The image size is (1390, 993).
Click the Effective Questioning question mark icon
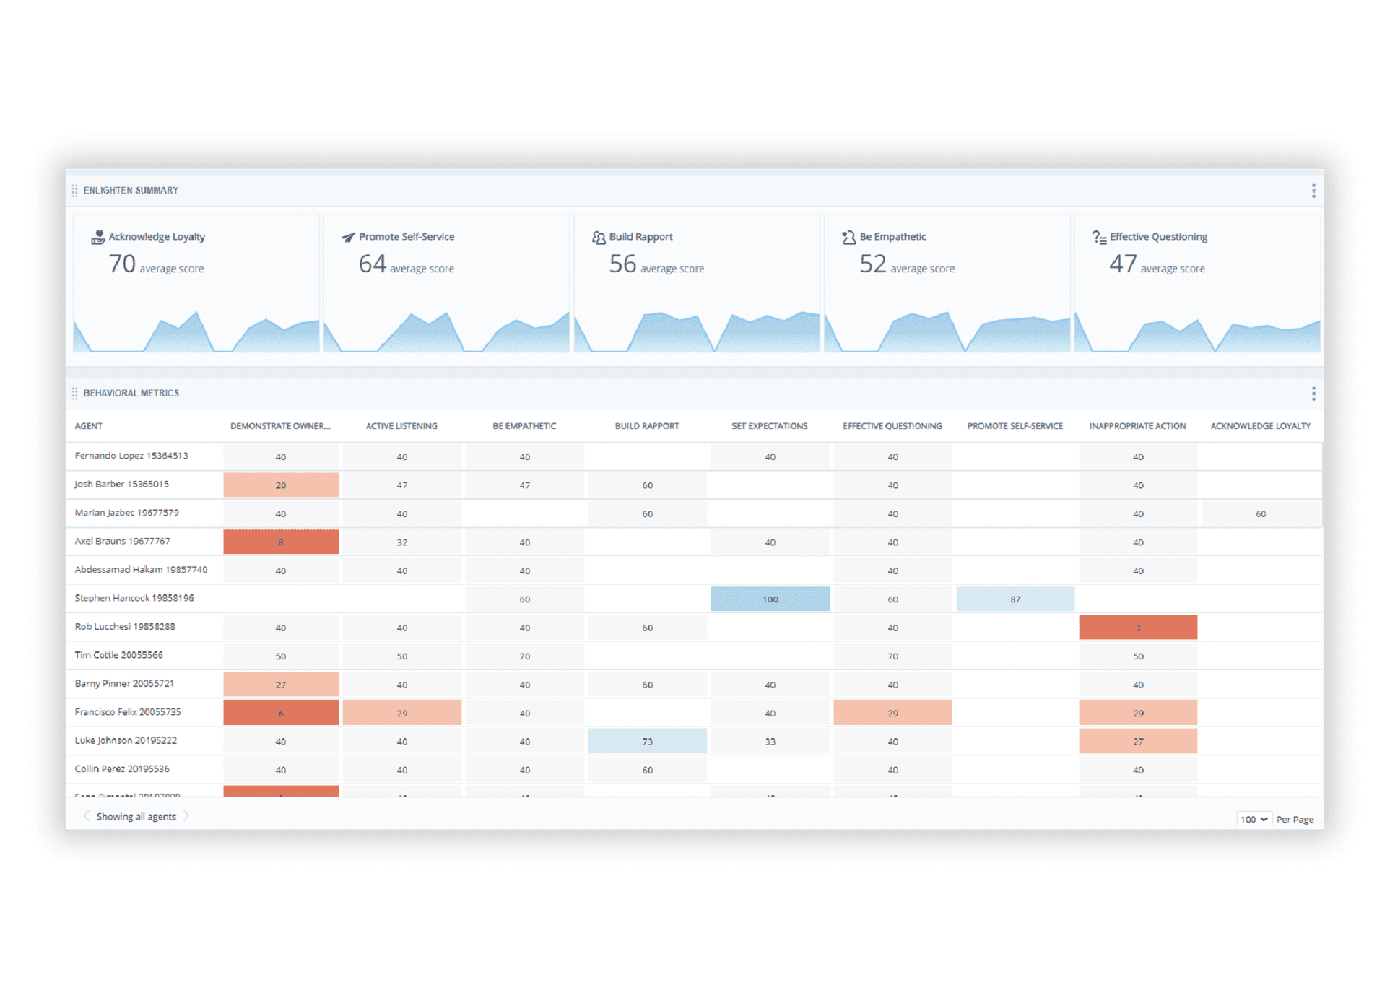[1099, 237]
